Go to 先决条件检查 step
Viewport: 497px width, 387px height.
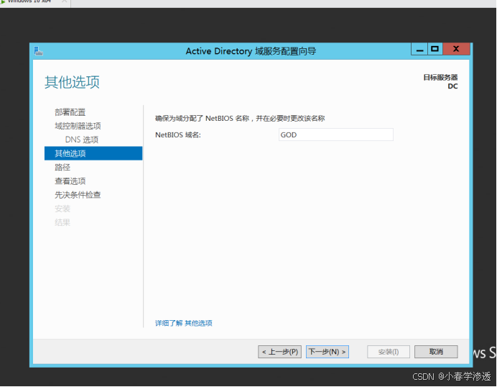click(x=78, y=195)
